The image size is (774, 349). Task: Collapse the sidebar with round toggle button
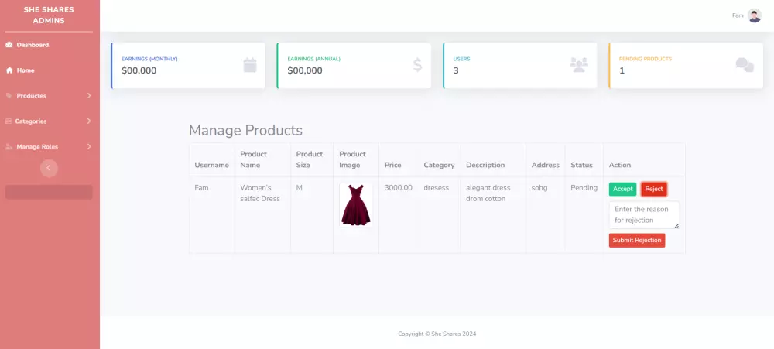[x=48, y=169]
